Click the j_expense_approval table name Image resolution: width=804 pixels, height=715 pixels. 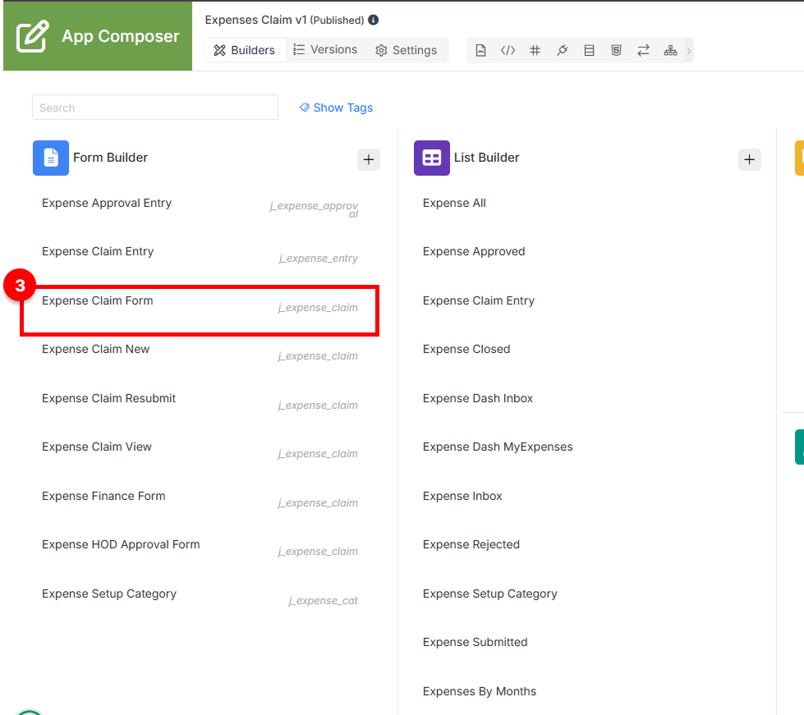coord(314,209)
